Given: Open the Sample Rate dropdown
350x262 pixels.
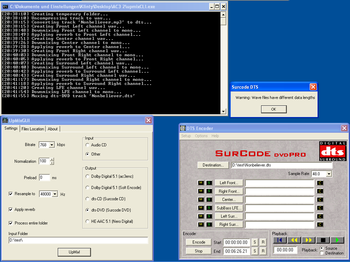Looking at the screenshot, I should 329,174.
